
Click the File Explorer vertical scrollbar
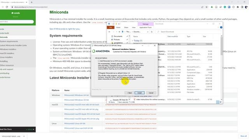[221, 46]
